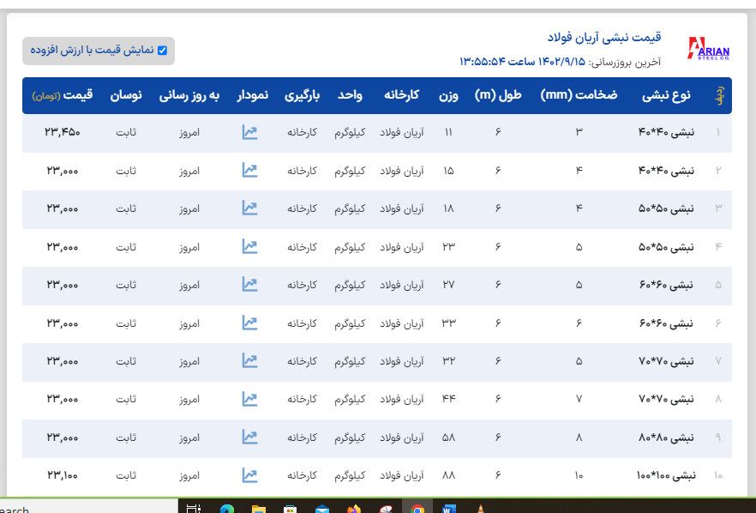
Task: Open chart icon for نبشی 50*50 weight 18
Action: point(249,208)
